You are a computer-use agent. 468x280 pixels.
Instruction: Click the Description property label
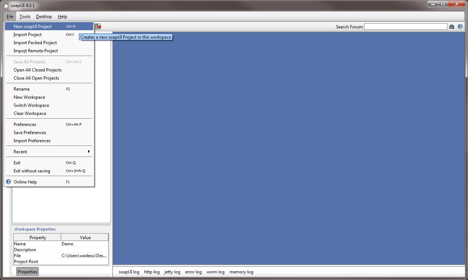25,249
